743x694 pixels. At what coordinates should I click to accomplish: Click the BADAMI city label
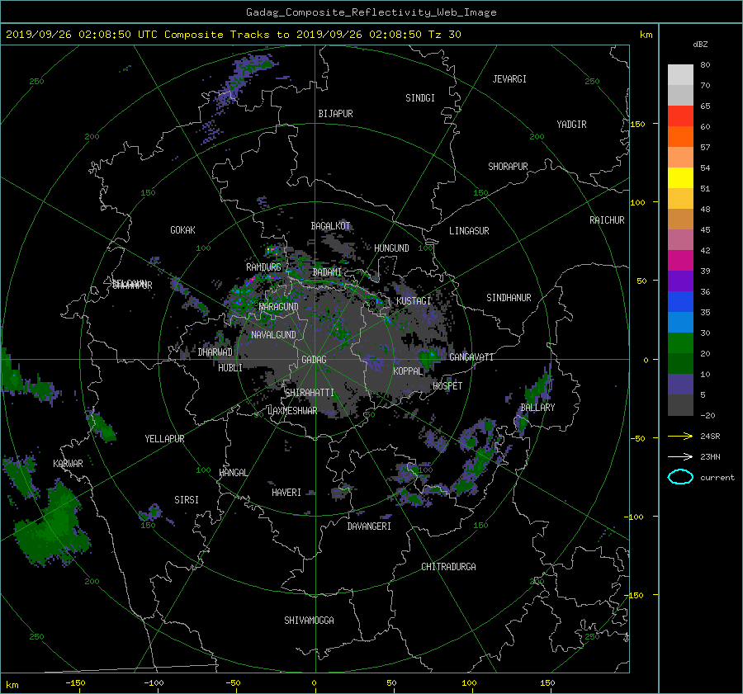click(327, 272)
